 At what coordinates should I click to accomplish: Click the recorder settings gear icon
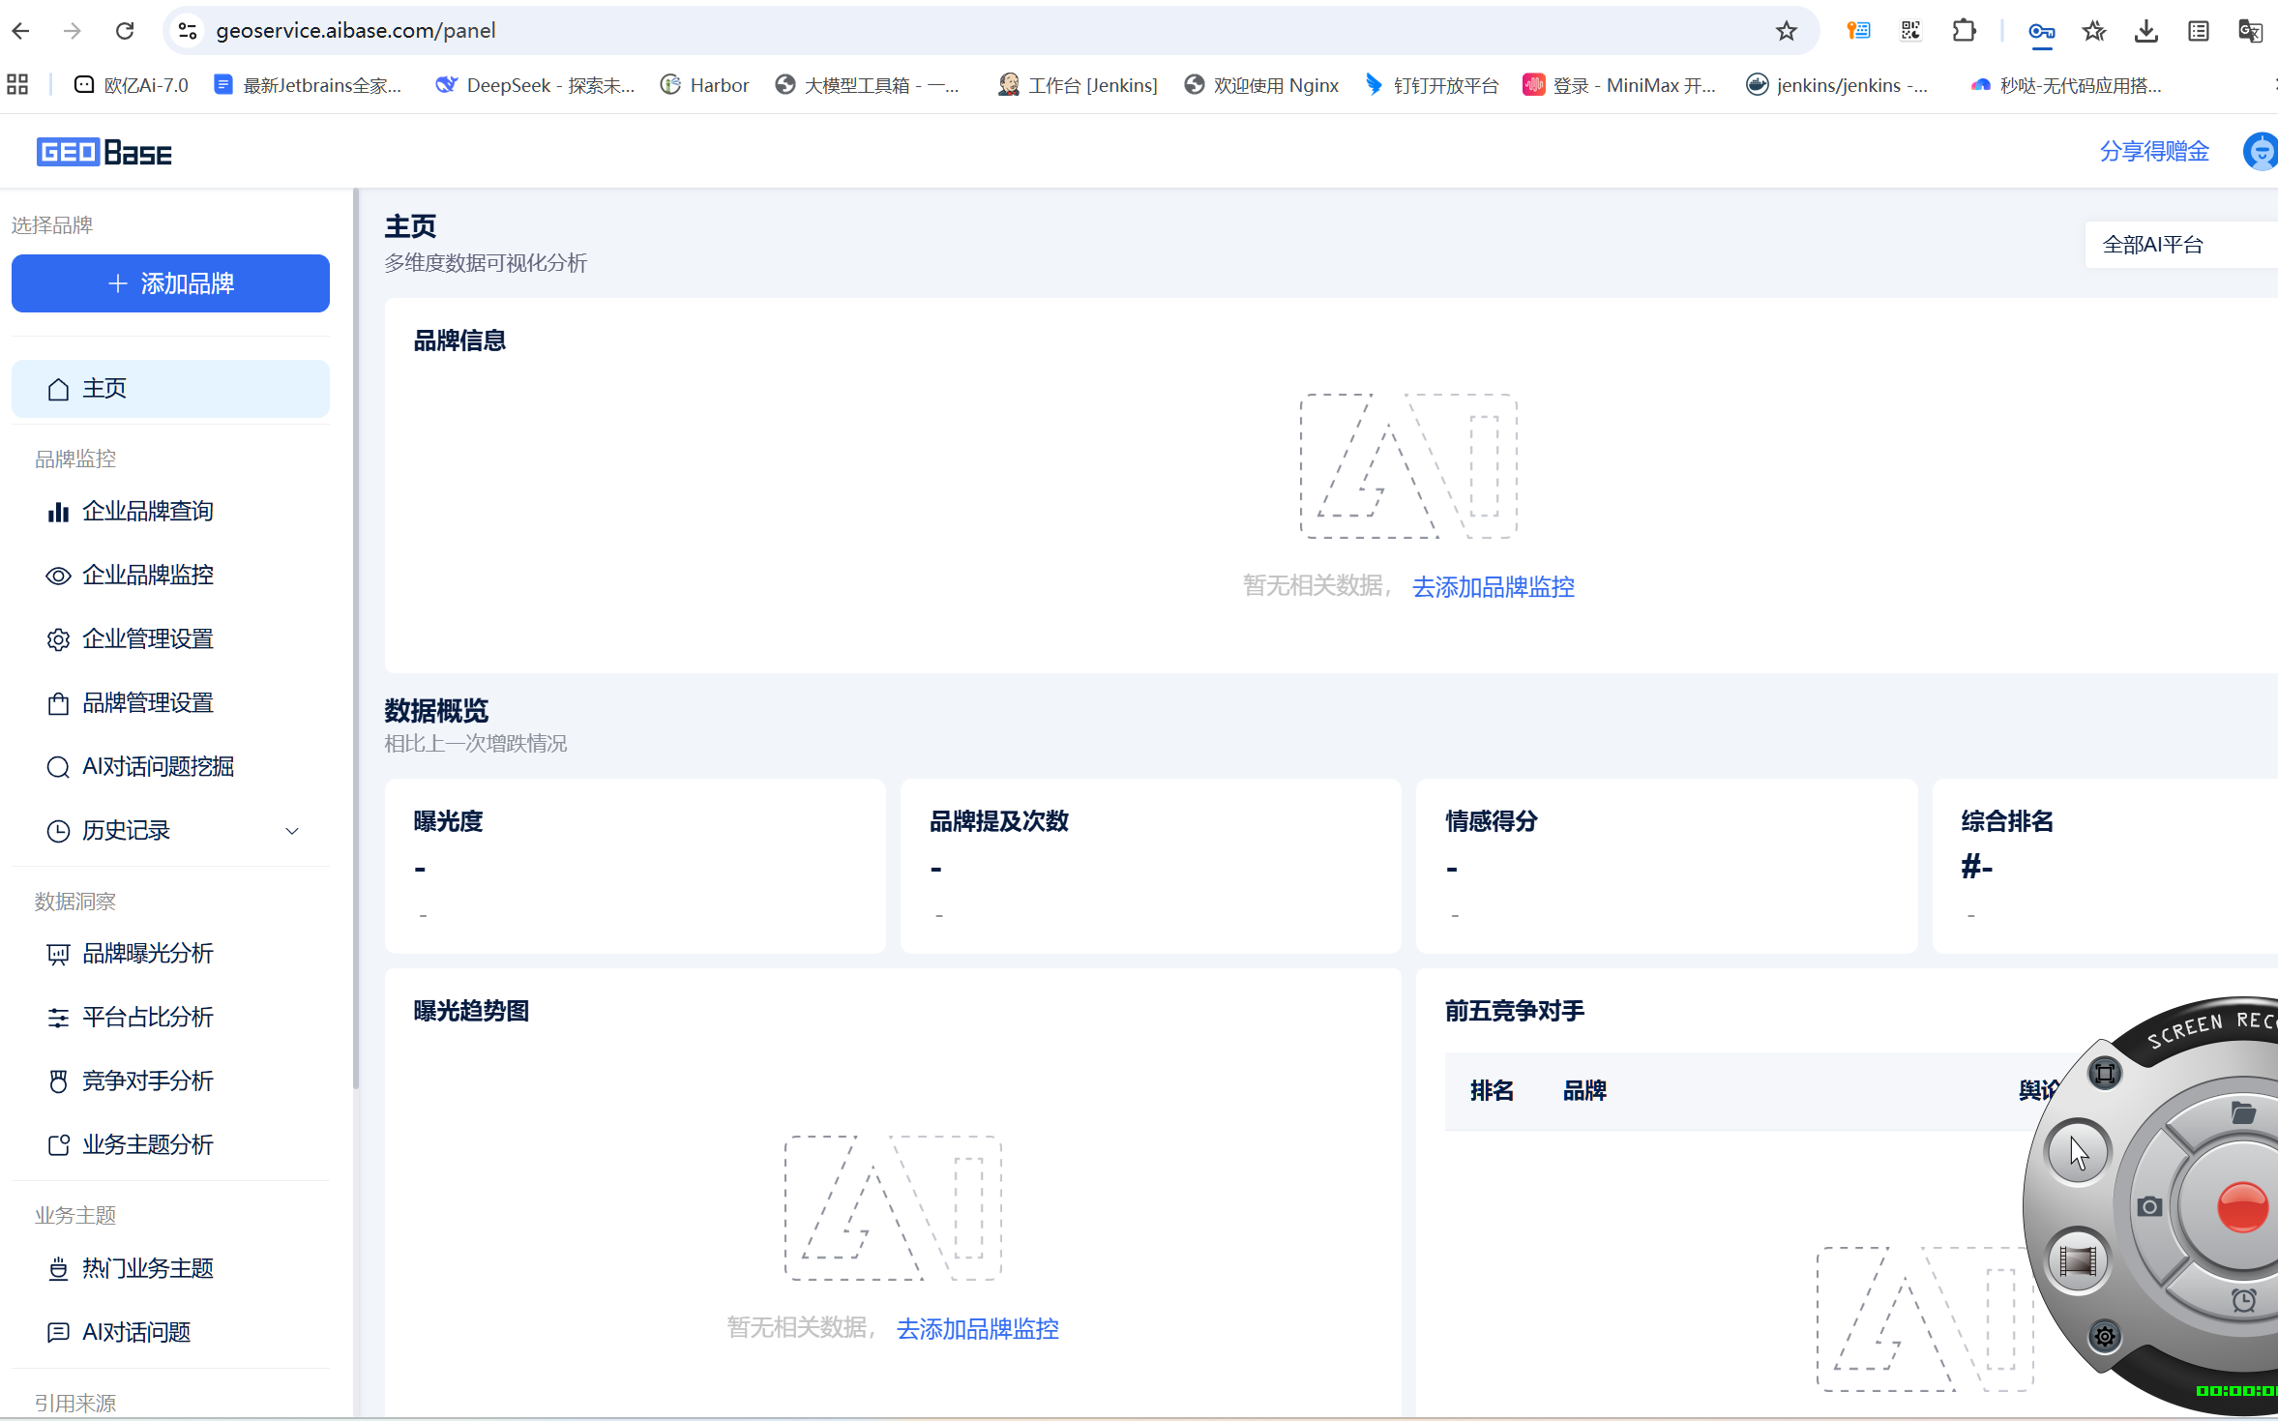(2105, 1337)
